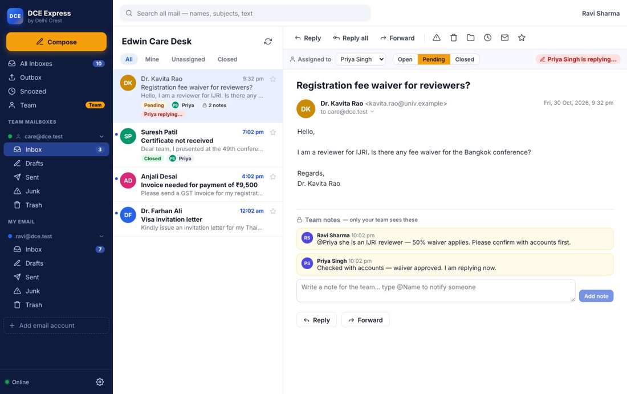The image size is (627, 394).
Task: Open Sent under ravi@dce.test
Action: (56, 277)
